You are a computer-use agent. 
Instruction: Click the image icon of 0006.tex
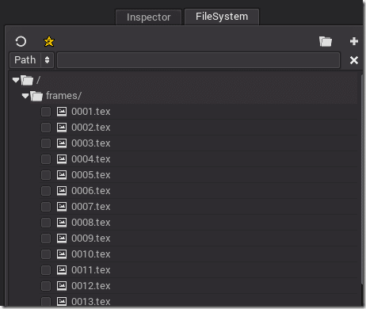62,191
